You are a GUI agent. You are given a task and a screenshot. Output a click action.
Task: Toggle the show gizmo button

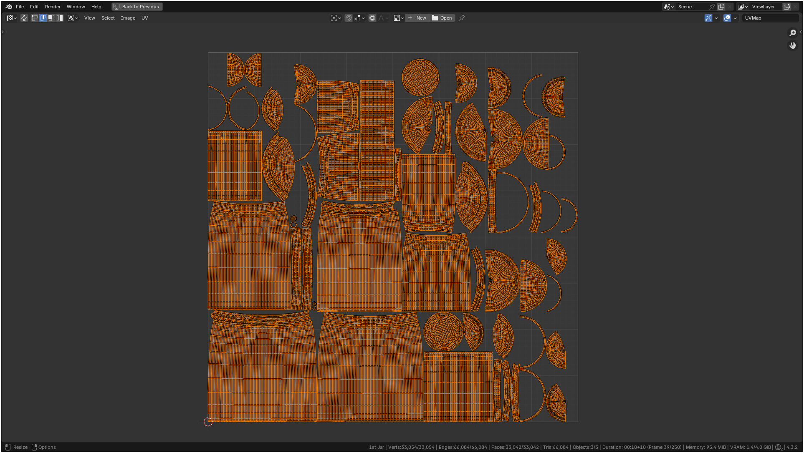pos(708,18)
